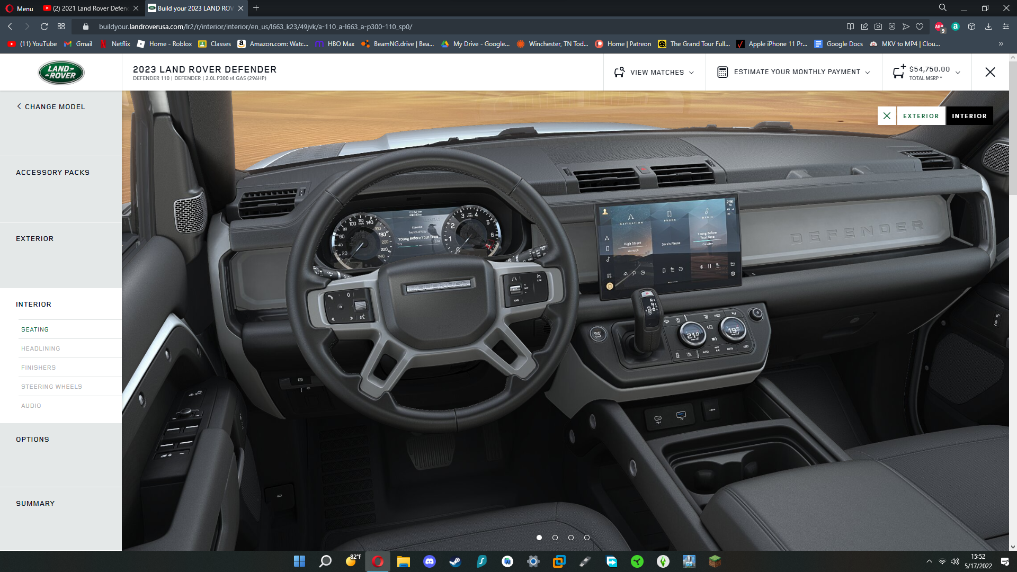Switch to the Exterior view toggle
Image resolution: width=1017 pixels, height=572 pixels.
[921, 116]
